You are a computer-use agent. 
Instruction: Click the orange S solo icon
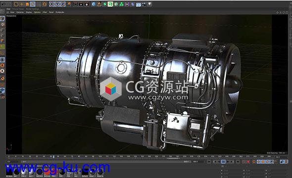tap(2, 66)
